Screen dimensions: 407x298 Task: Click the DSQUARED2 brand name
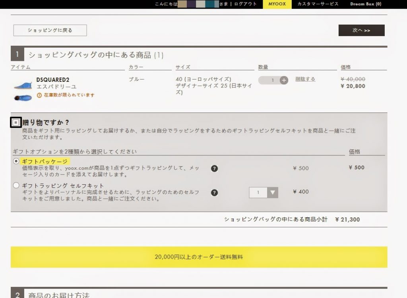(x=53, y=80)
